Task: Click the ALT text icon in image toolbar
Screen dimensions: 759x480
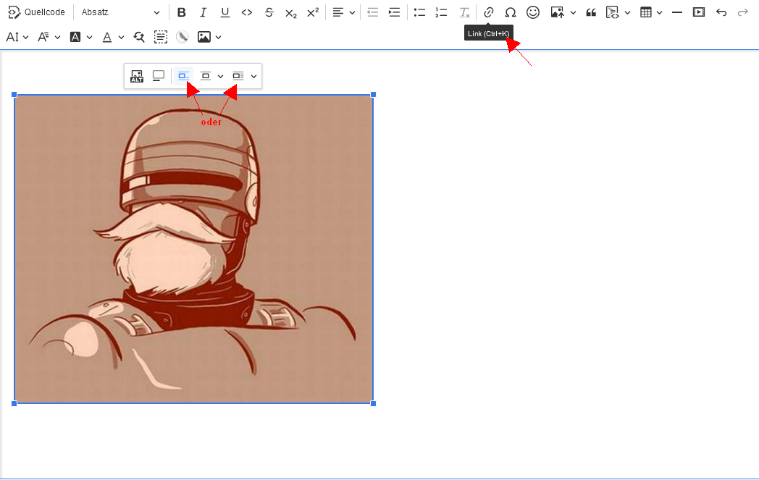Action: (137, 76)
